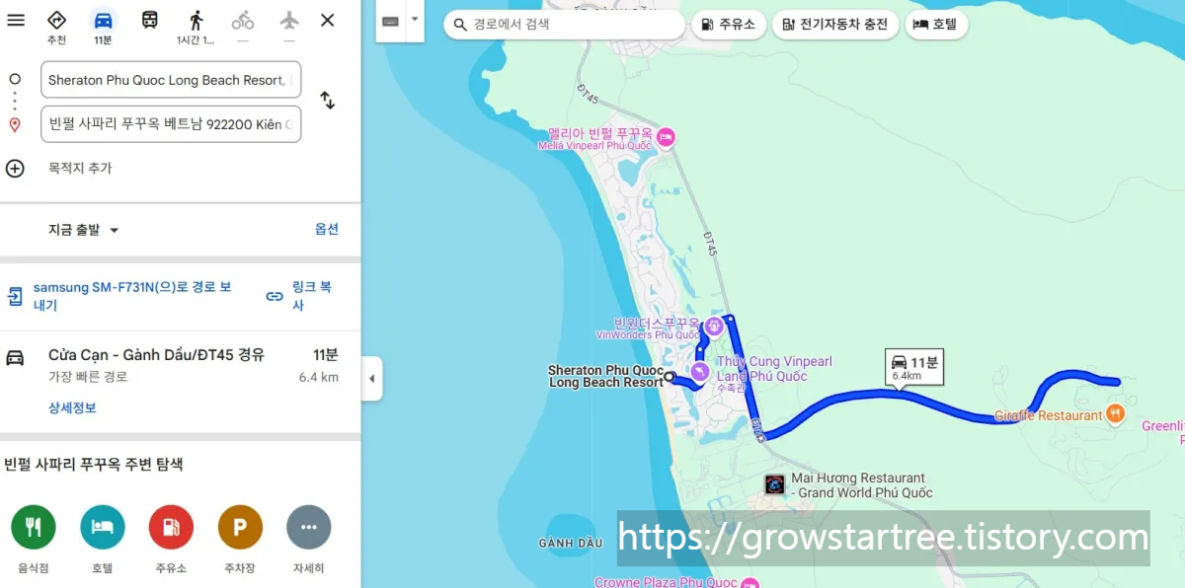Select the recommended travel mode
Image resolution: width=1185 pixels, height=588 pixels.
(x=57, y=27)
